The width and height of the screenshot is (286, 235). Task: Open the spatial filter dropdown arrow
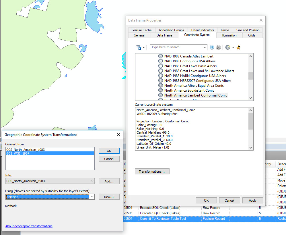tap(144, 47)
